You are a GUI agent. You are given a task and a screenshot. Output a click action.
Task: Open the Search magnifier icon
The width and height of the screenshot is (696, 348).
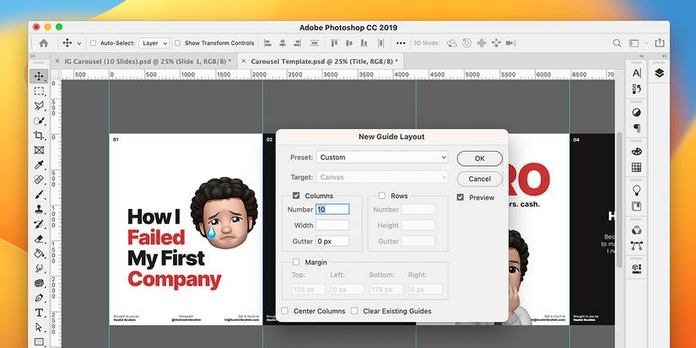click(617, 43)
